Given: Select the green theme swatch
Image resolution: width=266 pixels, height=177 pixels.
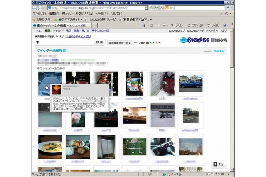Looking at the screenshot, I should pos(150,43).
